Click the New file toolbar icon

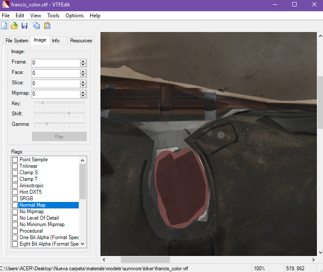point(4,26)
